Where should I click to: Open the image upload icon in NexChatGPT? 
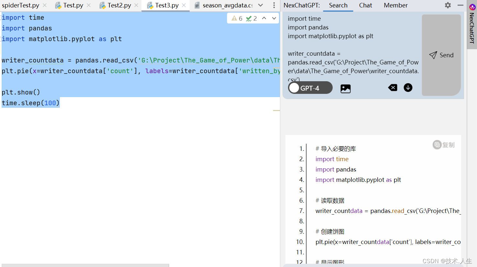click(x=345, y=88)
